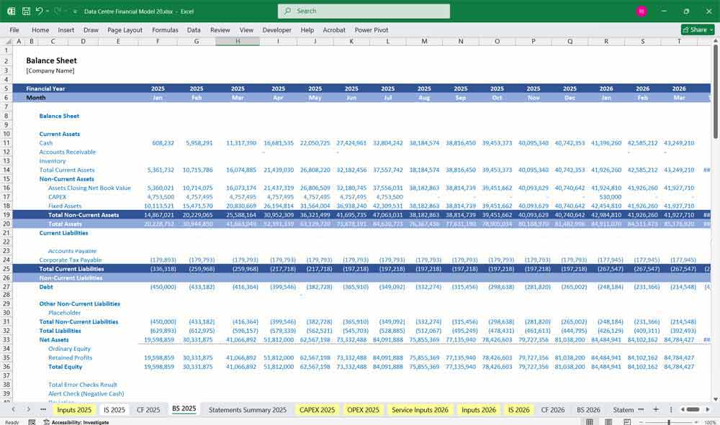Switch to Normal view in the status bar
The image size is (720, 425).
tap(590, 421)
